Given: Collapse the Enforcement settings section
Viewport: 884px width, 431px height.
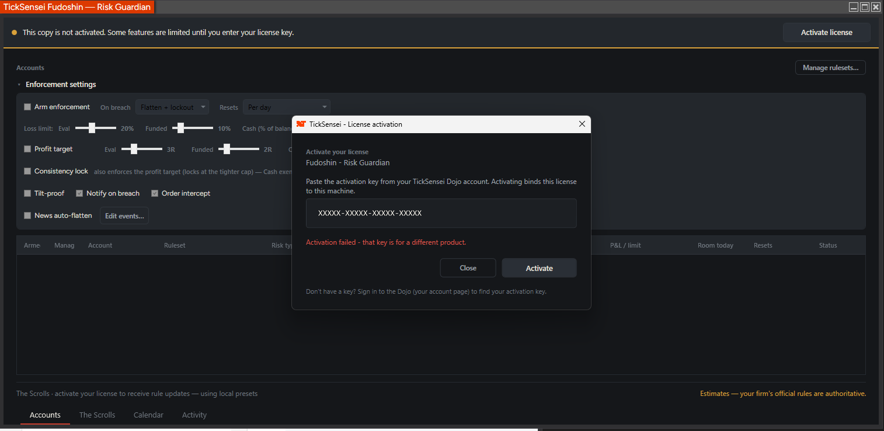Looking at the screenshot, I should coord(19,85).
